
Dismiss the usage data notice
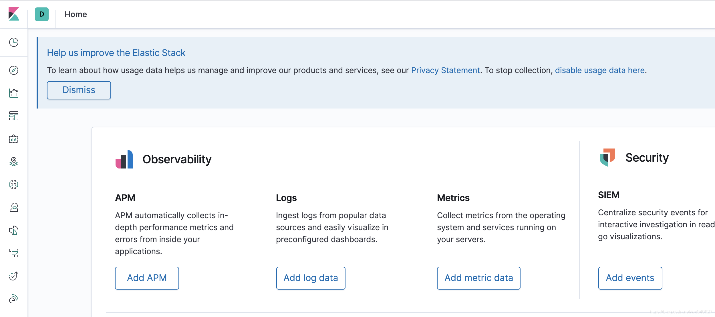(x=79, y=90)
